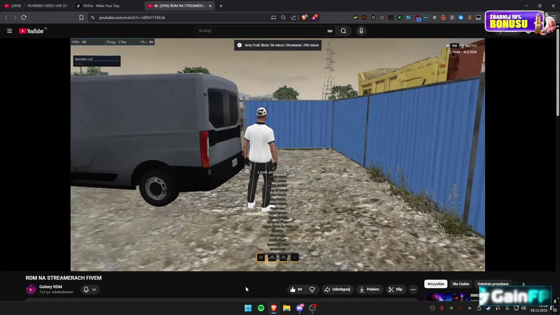The height and width of the screenshot is (315, 560).
Task: Expand notification options chevron next to bell
Action: pyautogui.click(x=94, y=289)
